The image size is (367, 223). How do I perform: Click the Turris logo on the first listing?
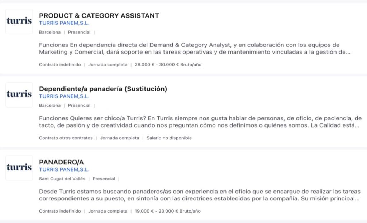[x=19, y=22]
